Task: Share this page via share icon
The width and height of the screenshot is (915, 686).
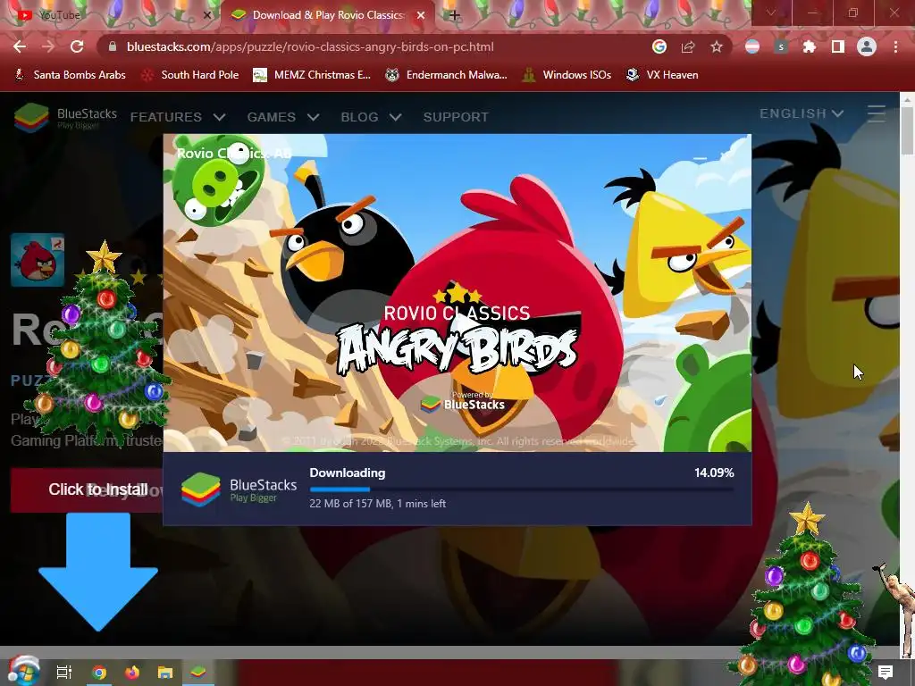Action: [x=688, y=46]
